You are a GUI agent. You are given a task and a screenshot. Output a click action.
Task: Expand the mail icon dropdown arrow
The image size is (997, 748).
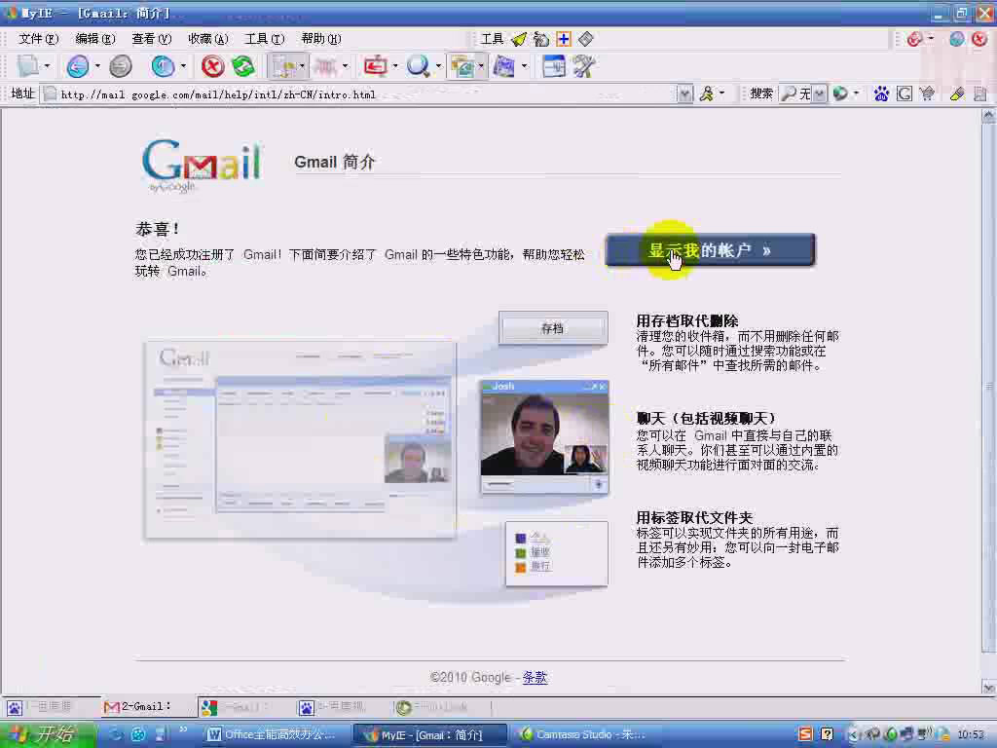(x=395, y=66)
